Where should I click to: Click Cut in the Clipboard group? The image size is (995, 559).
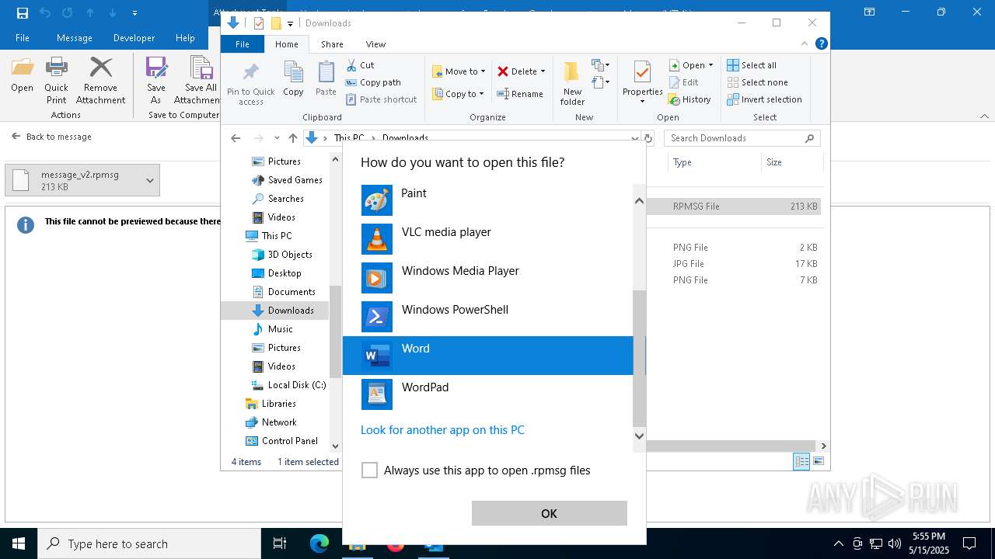(360, 65)
